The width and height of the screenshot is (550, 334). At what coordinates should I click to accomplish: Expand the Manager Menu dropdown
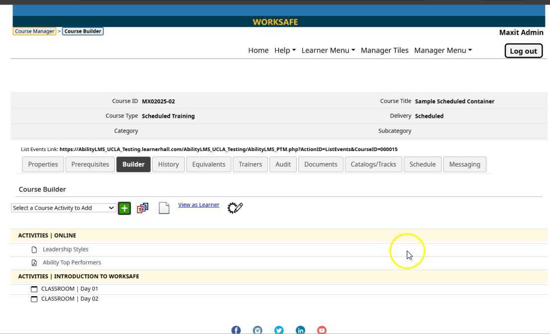(443, 50)
